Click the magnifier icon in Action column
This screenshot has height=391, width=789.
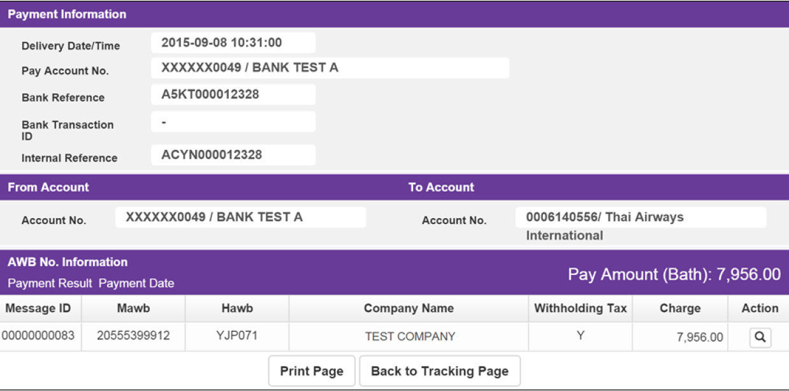tap(760, 337)
